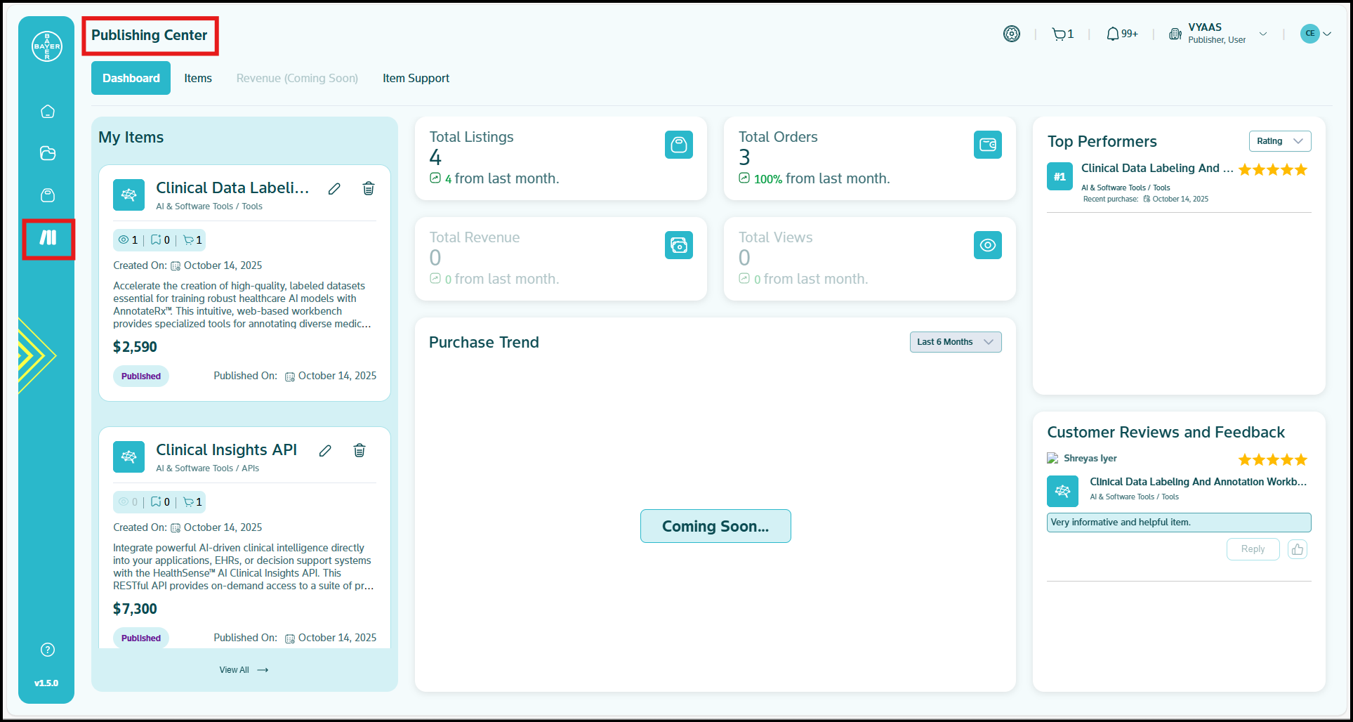Click the Bayer logo
This screenshot has height=722, width=1353.
click(47, 46)
